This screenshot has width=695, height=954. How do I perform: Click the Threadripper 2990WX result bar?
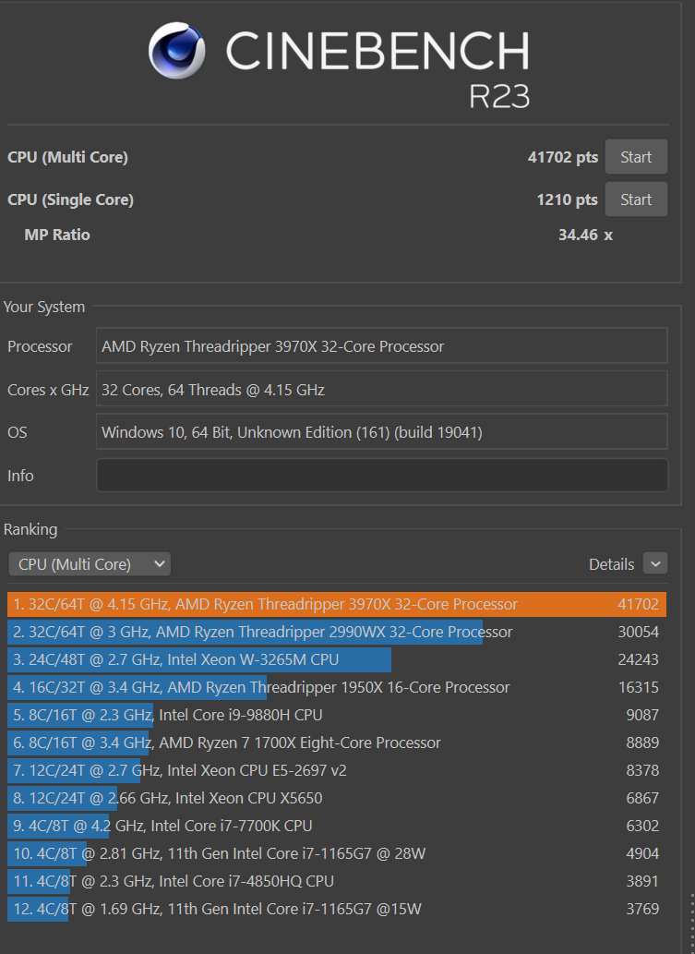(277, 632)
